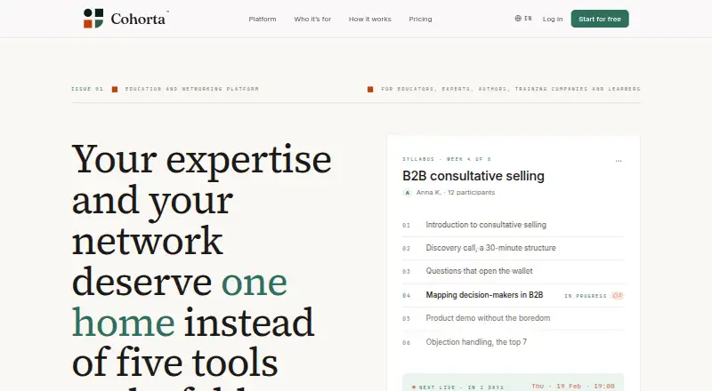Viewport: 712px width, 391px height.
Task: Click the badge next to In Progress
Action: [x=618, y=295]
